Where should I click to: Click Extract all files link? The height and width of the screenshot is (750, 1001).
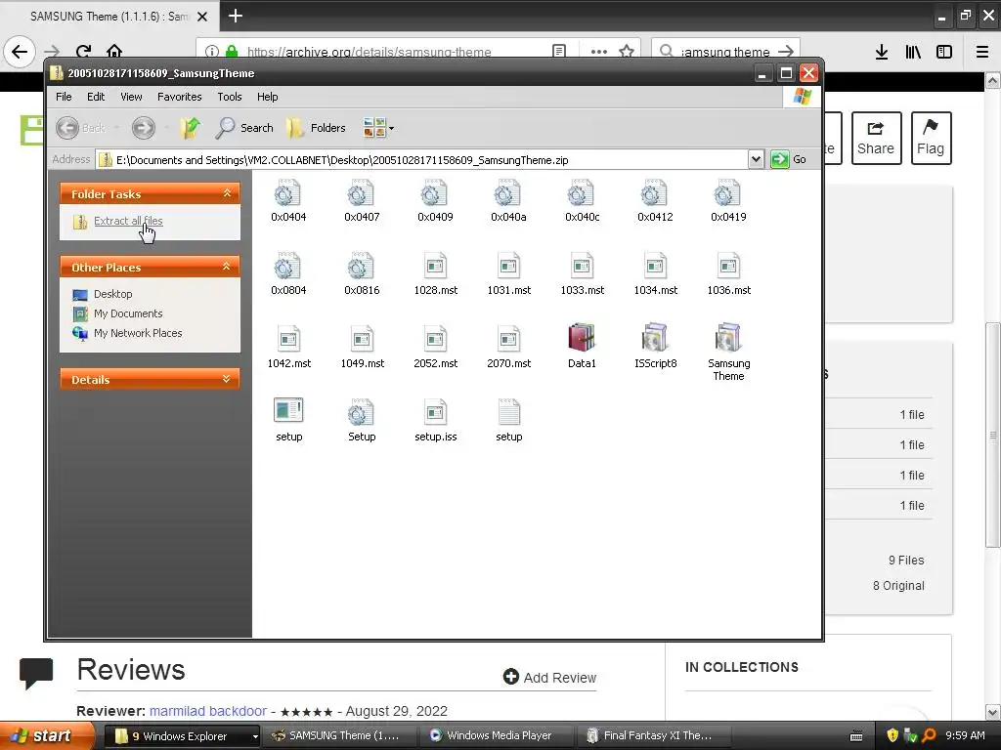pyautogui.click(x=128, y=221)
